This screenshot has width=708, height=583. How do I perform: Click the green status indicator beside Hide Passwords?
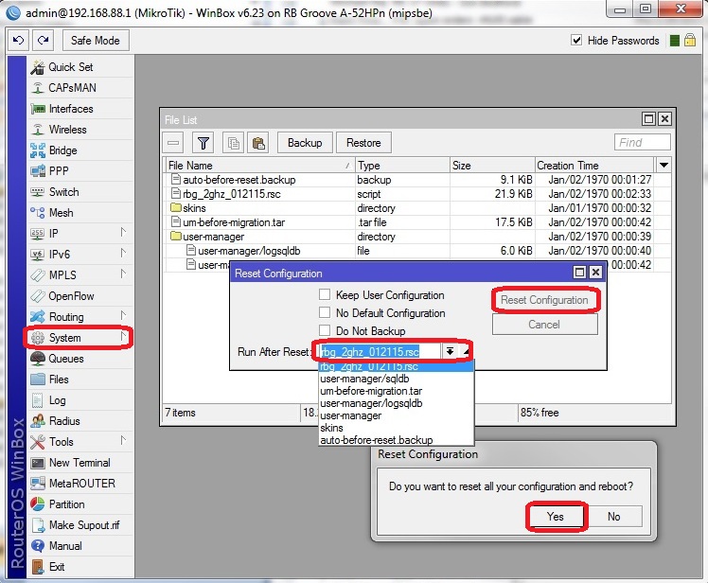click(x=675, y=41)
